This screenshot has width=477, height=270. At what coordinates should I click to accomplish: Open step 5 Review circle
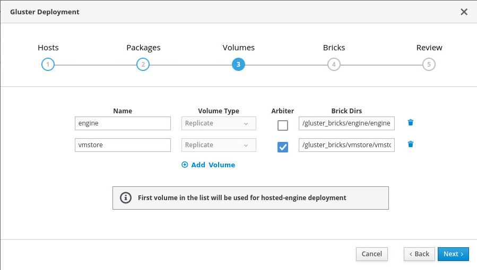coord(429,65)
